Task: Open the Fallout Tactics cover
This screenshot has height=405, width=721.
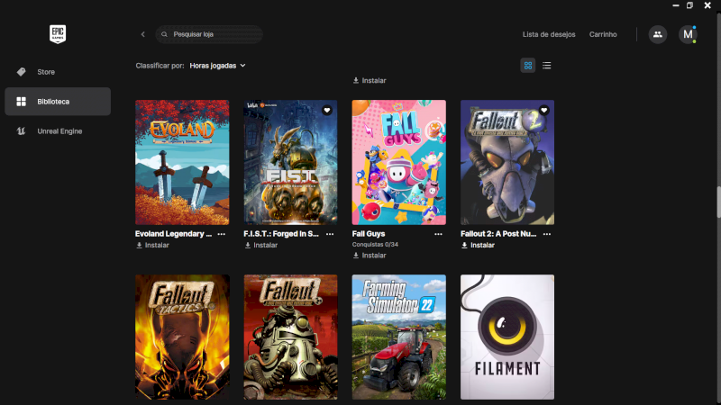Action: tap(182, 337)
